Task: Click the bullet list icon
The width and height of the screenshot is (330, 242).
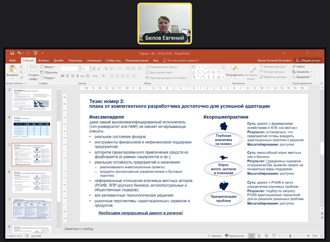Action: pyautogui.click(x=113, y=69)
